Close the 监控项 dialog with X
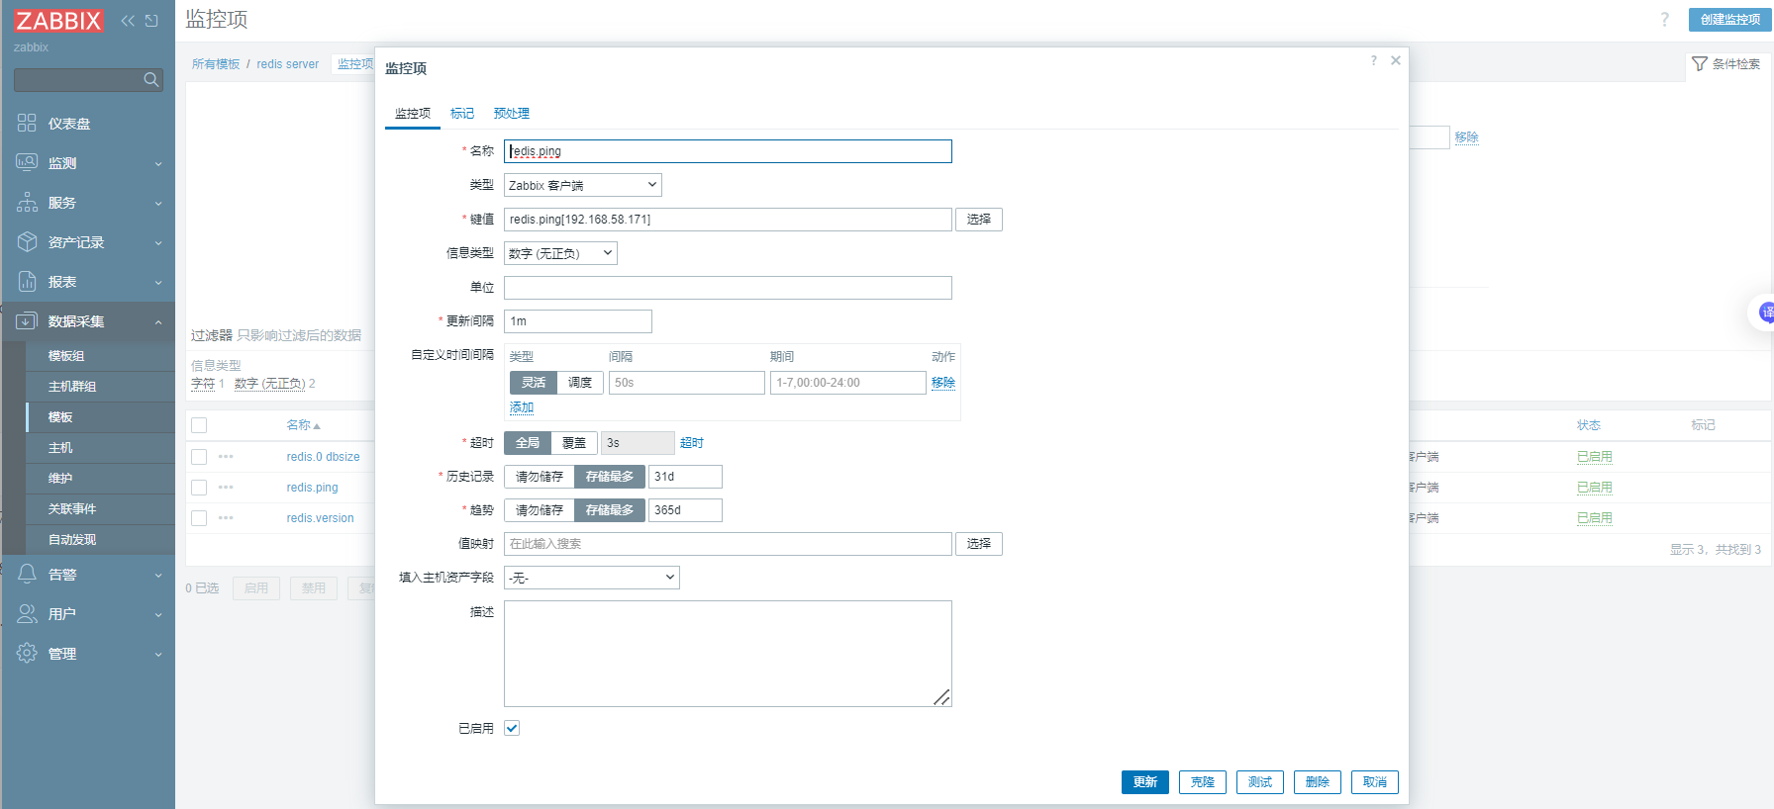Screen dimensions: 1774x809 pos(1395,60)
